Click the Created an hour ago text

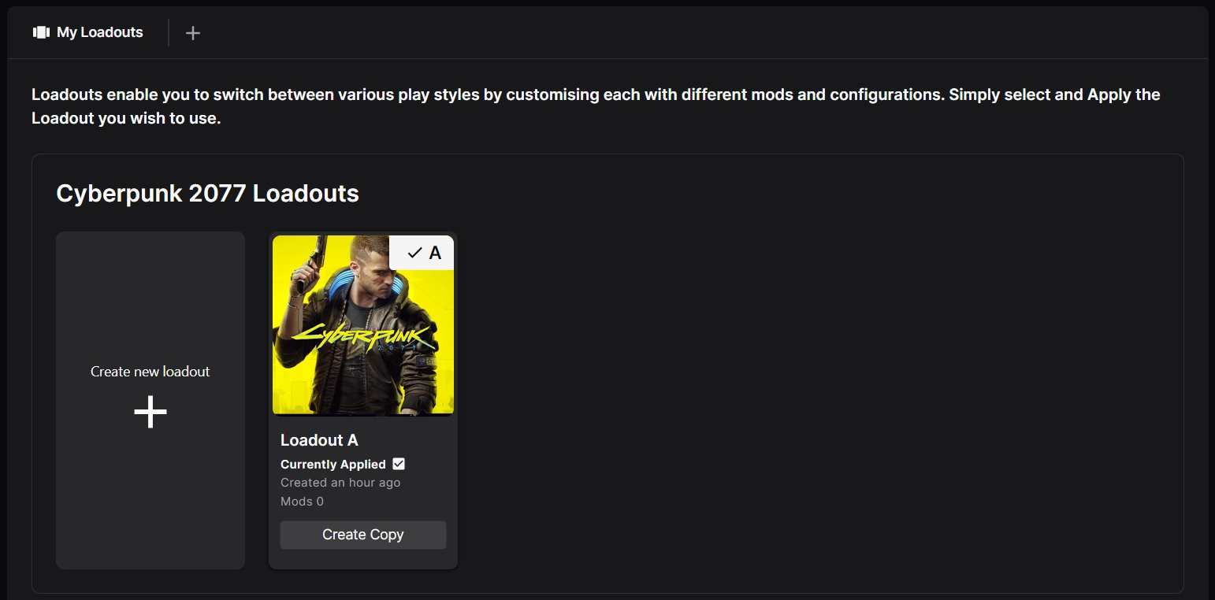(x=340, y=483)
